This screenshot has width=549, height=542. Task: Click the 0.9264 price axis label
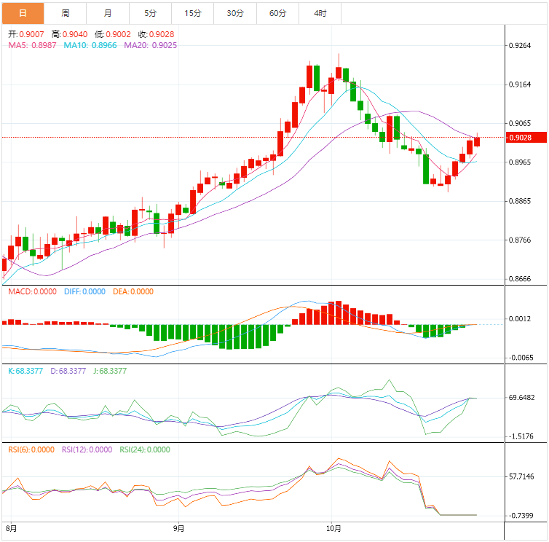click(x=521, y=45)
